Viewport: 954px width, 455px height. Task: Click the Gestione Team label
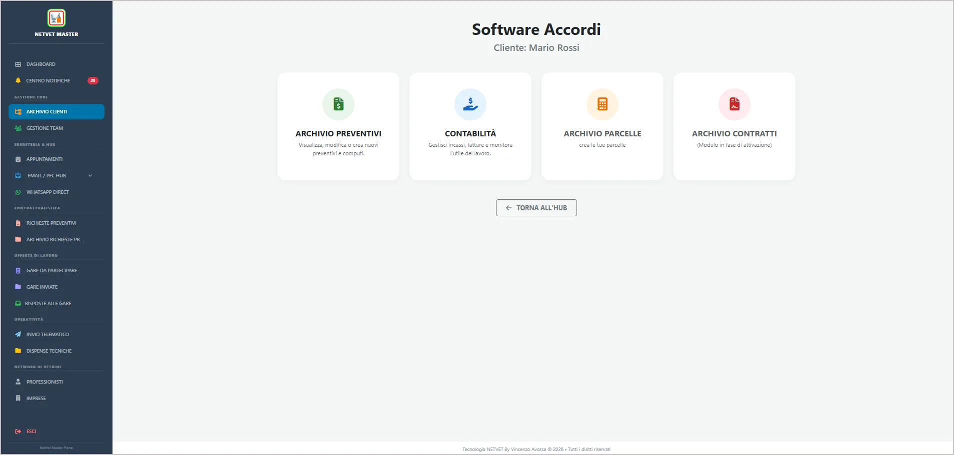[x=45, y=128]
